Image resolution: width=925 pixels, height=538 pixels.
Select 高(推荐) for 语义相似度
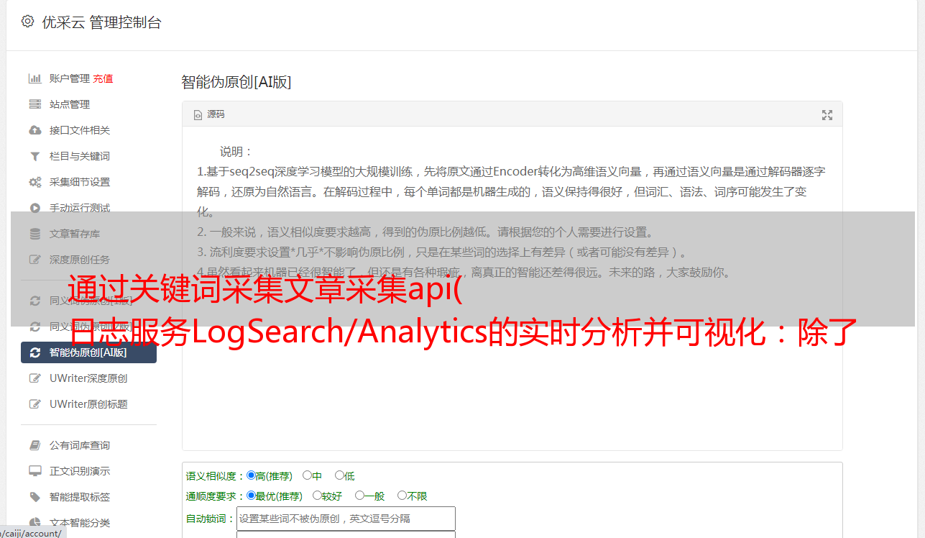point(251,475)
